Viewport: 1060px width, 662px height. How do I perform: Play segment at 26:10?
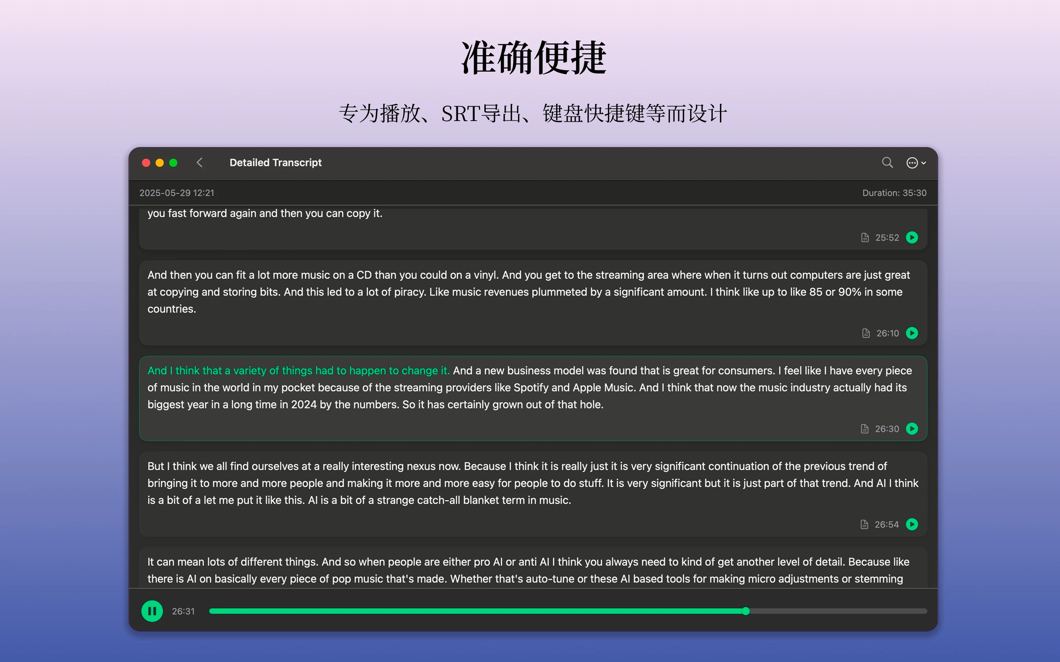point(912,333)
